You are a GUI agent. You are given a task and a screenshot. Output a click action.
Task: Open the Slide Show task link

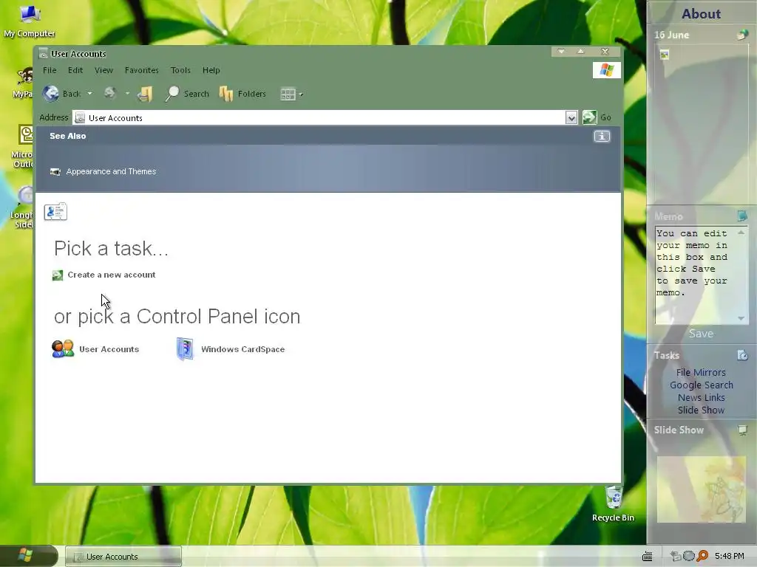701,410
